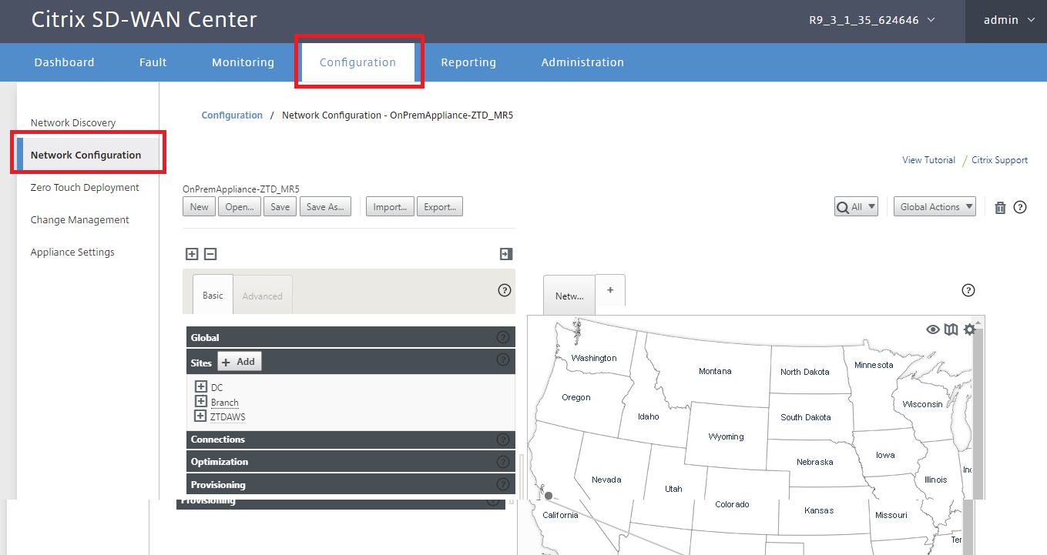1047x555 pixels.
Task: Add a new map tab with plus
Action: pyautogui.click(x=610, y=290)
